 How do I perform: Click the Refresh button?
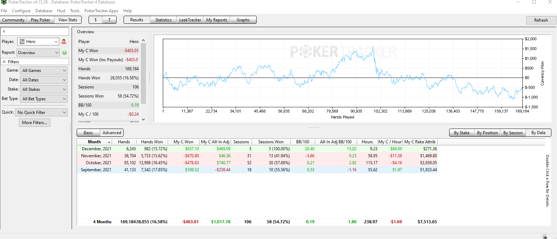pos(541,20)
